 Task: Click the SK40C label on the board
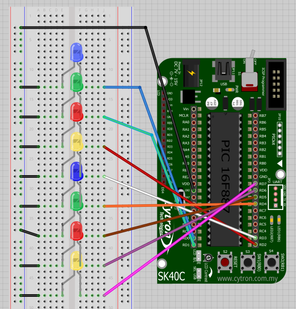172,276
